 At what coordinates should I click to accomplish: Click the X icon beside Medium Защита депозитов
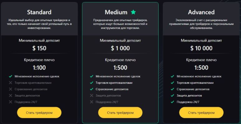(91, 96)
